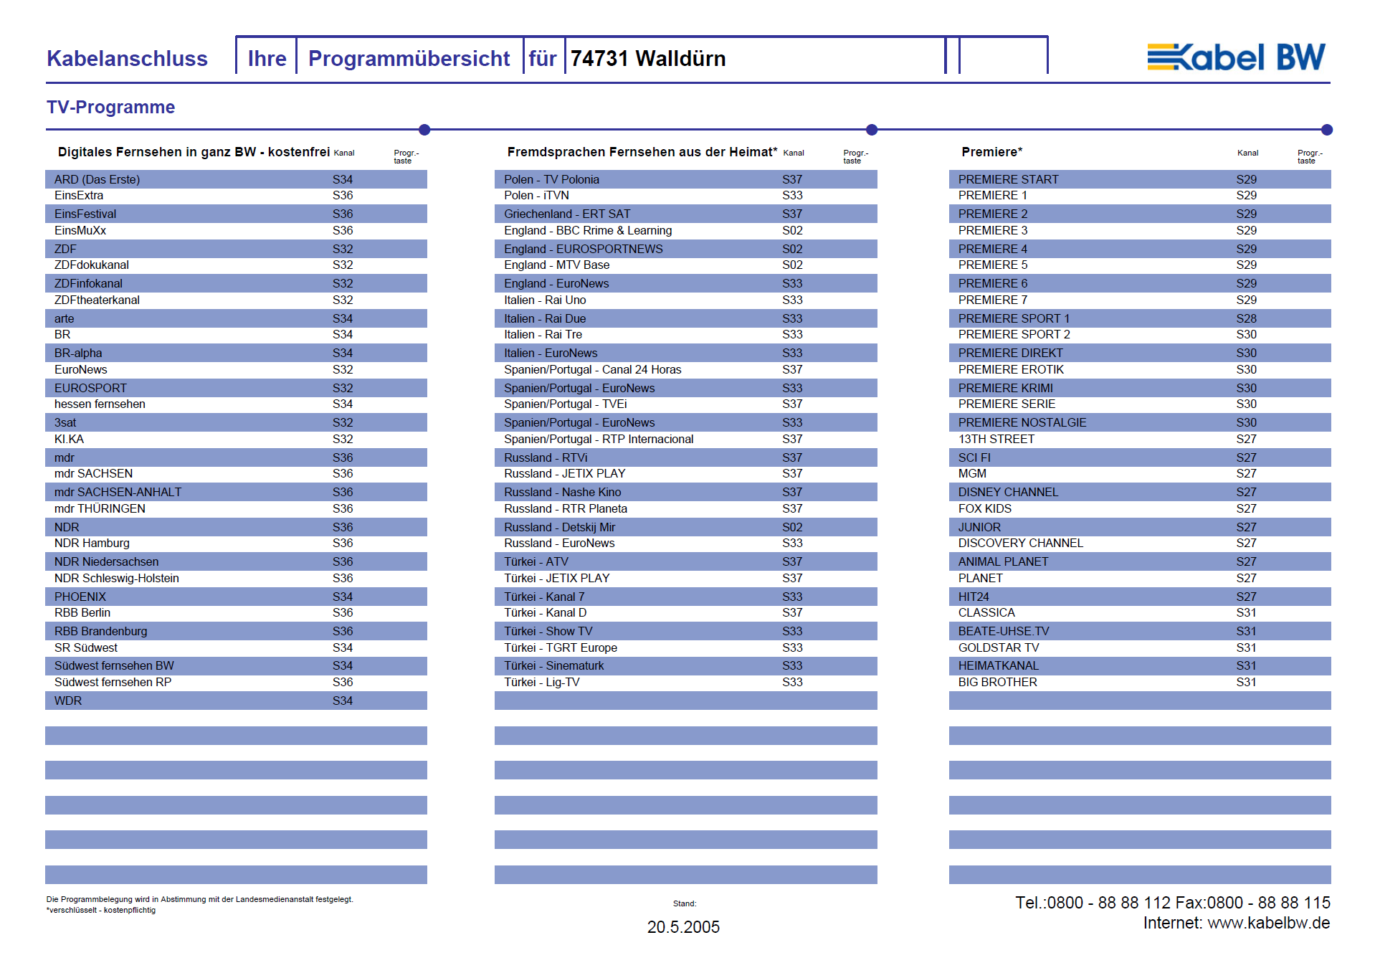Select the BIG BROTHER channel row
1375x973 pixels.
1139,682
